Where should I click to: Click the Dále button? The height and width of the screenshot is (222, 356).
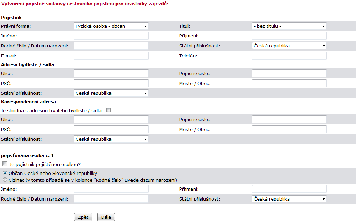106,217
